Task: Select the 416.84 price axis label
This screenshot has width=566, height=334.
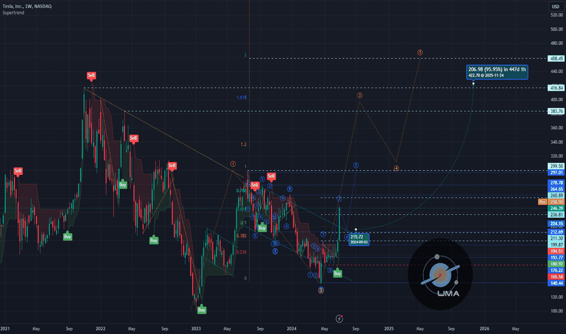Action: tap(556, 87)
